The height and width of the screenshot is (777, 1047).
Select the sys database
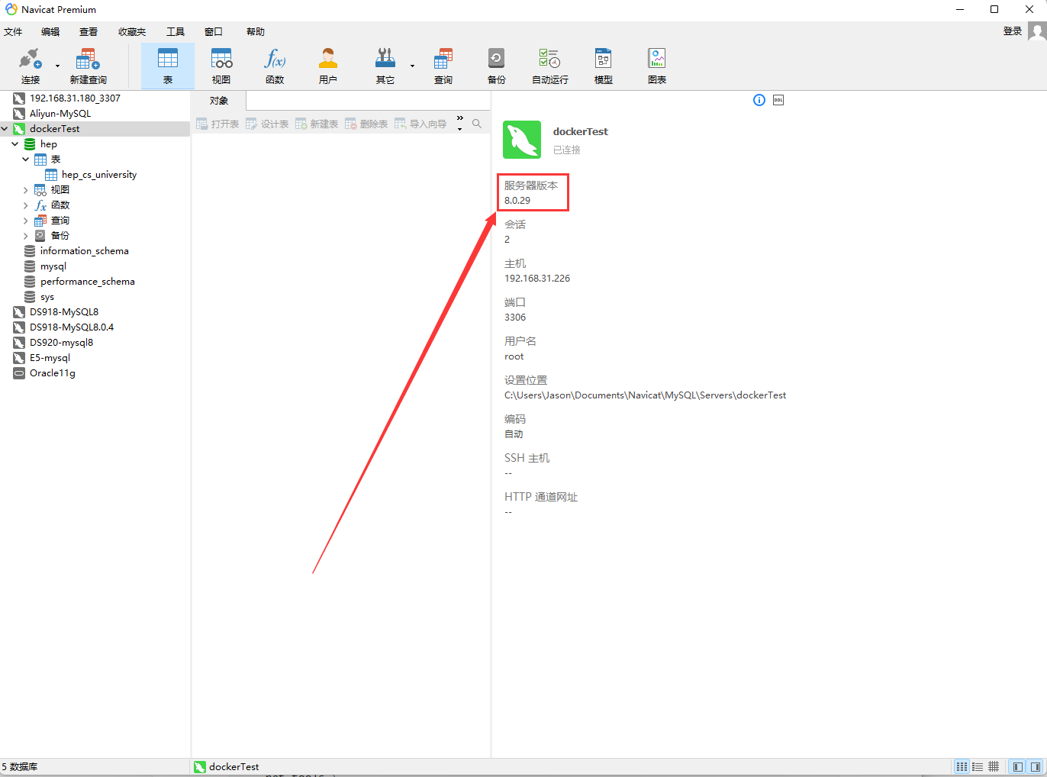tap(47, 297)
